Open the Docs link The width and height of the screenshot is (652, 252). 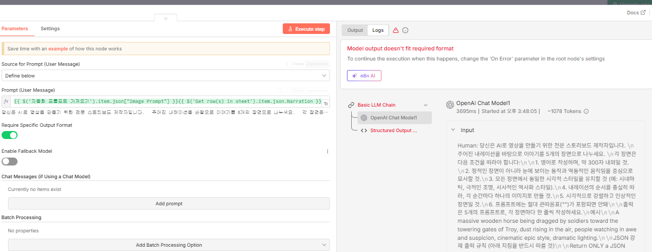coord(636,12)
